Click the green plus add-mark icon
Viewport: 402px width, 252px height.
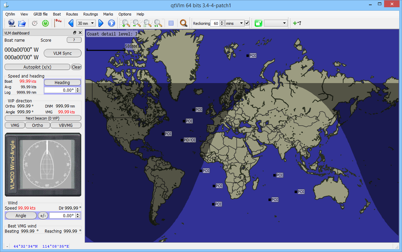(x=297, y=23)
